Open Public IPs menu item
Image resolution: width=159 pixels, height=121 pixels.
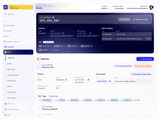(18, 104)
